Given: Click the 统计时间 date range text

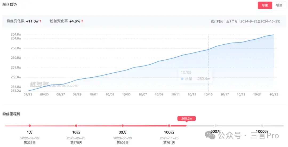Looking at the screenshot, I should (x=246, y=21).
